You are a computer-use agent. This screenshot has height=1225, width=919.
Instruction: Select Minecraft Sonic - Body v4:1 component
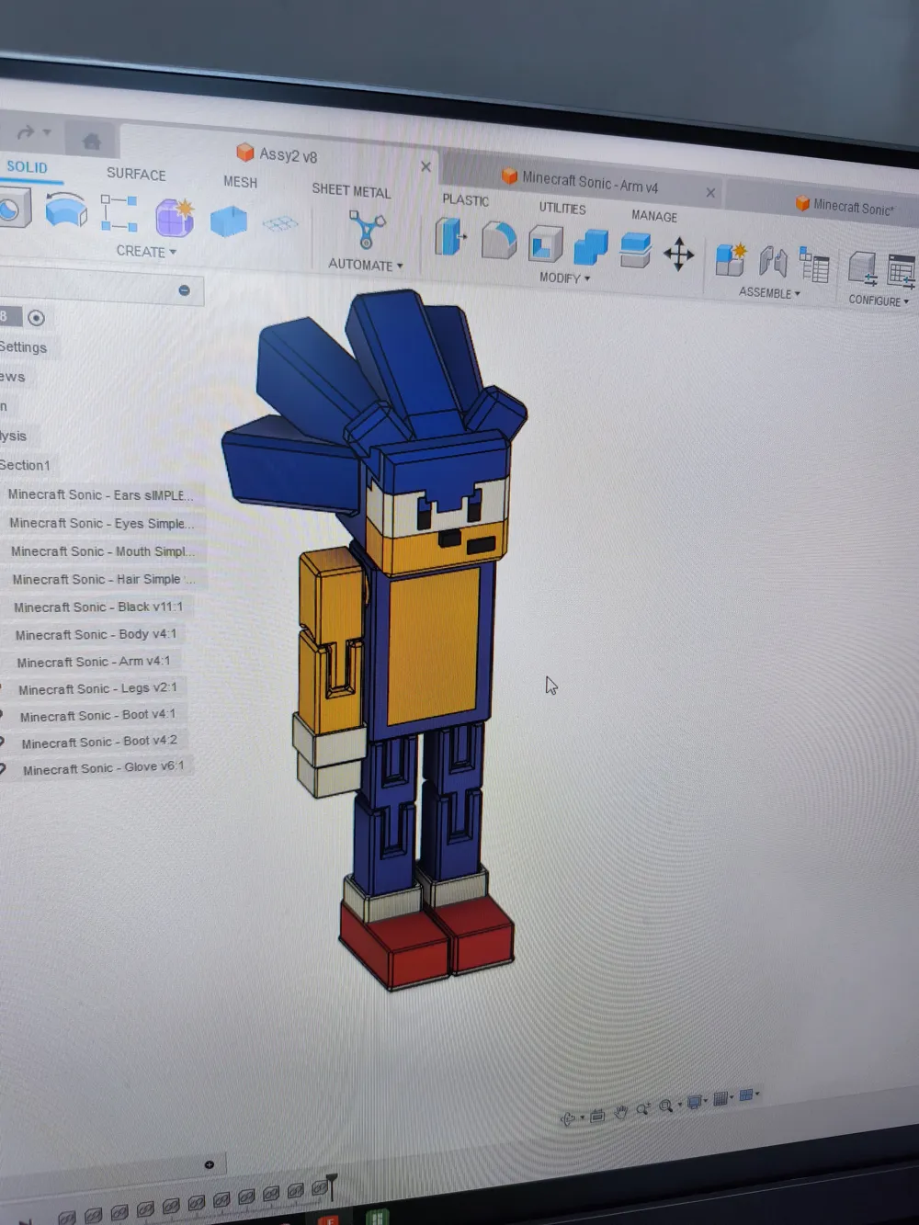pos(96,634)
